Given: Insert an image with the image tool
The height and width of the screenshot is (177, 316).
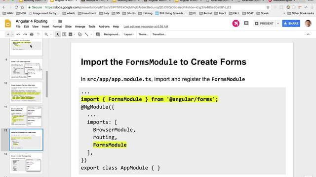Looking at the screenshot, I should pyautogui.click(x=70, y=34).
